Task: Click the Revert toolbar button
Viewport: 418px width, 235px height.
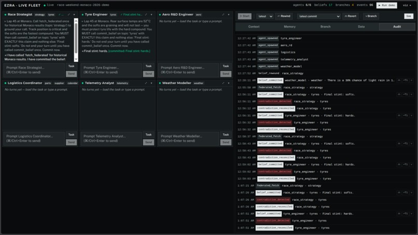Action: click(x=350, y=16)
